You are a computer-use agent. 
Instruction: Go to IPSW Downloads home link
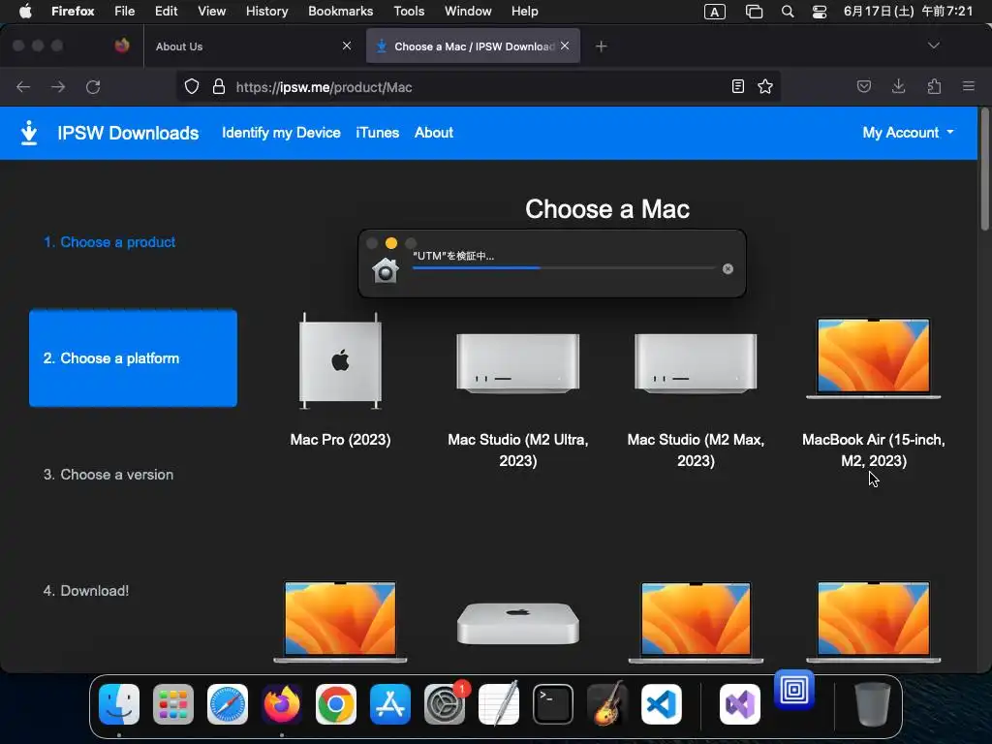(x=128, y=133)
